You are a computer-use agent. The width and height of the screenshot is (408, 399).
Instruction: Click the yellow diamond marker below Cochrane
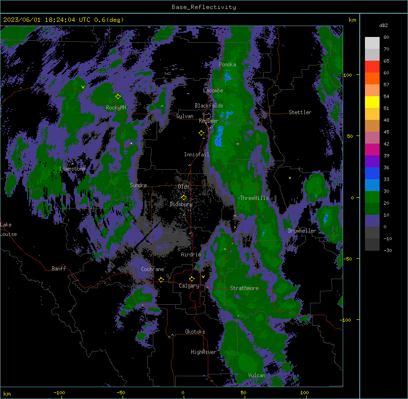161,280
